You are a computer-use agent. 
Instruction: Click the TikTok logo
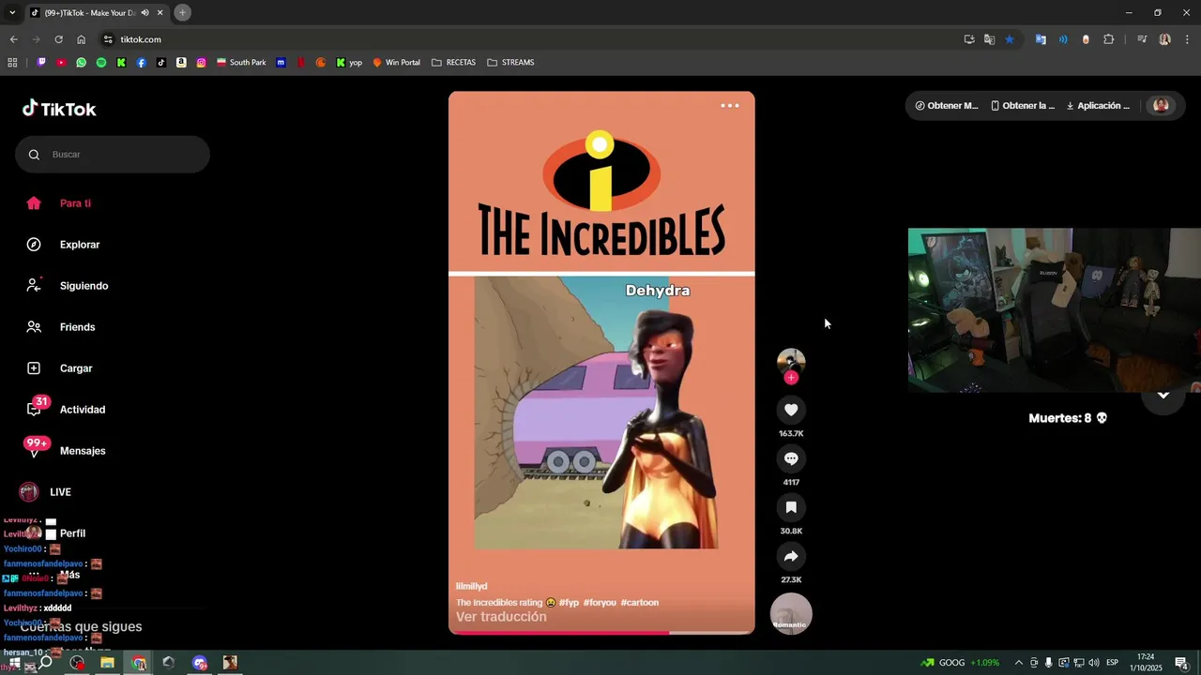(59, 109)
